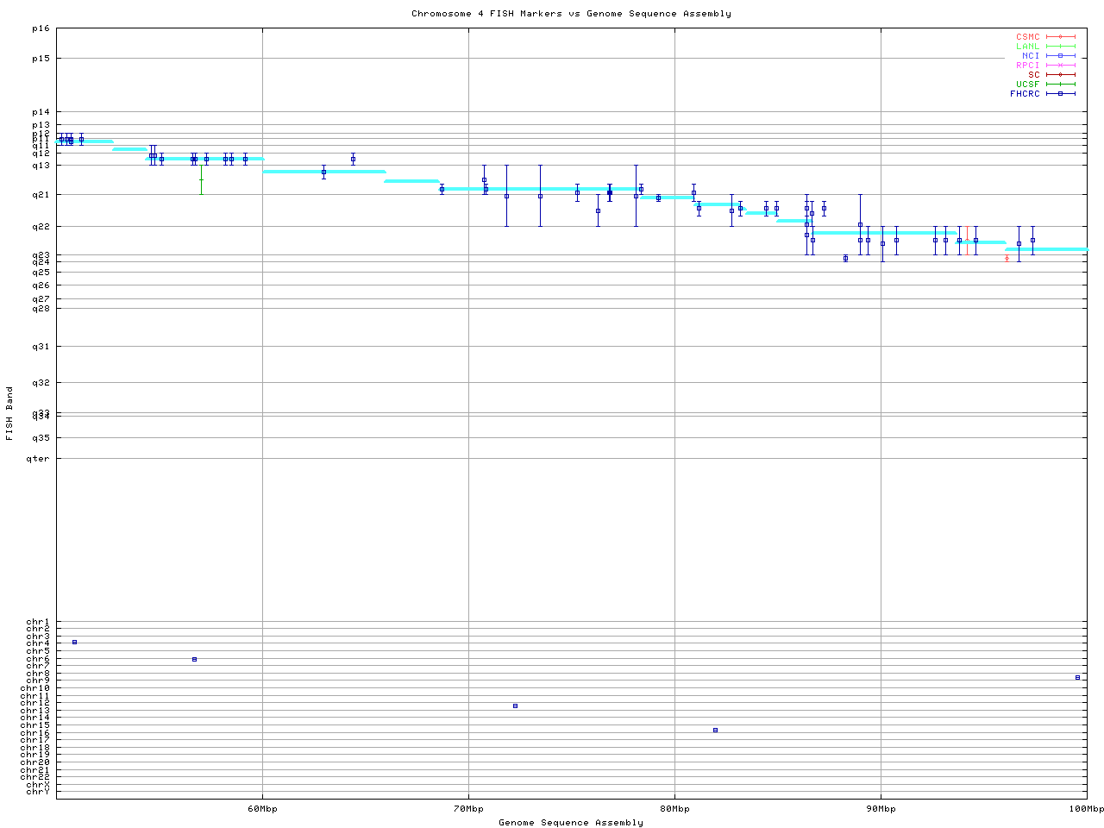The height and width of the screenshot is (828, 1104).
Task: Select the lower marker near 82Mbp
Action: 715,731
